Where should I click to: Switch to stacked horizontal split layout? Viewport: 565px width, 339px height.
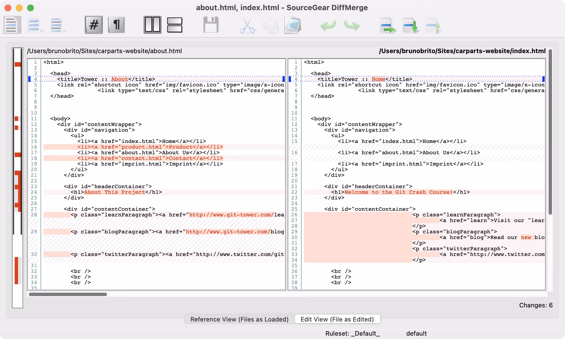[175, 25]
